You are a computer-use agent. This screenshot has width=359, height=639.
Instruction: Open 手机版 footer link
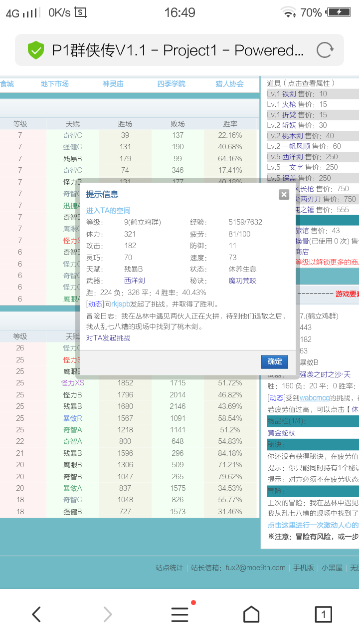click(x=304, y=568)
